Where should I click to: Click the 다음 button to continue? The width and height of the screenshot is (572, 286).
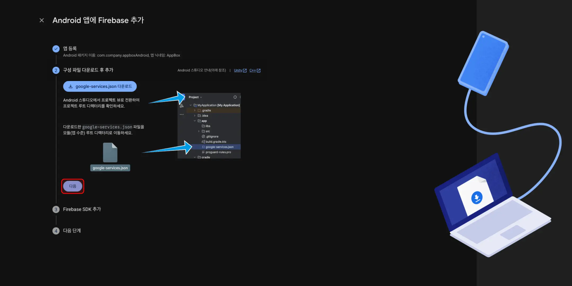(x=73, y=186)
